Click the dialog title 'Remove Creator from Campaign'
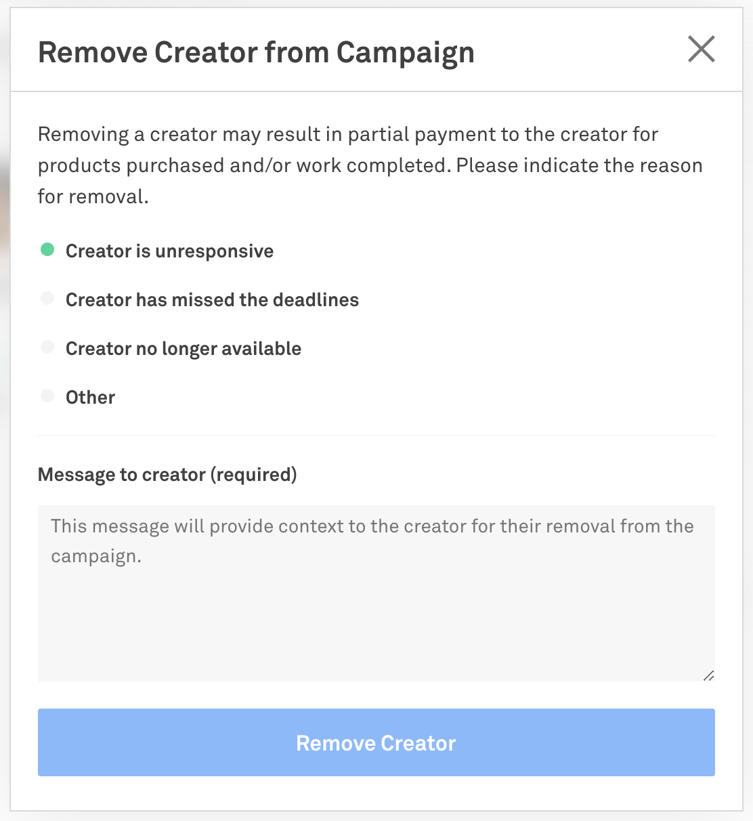 256,51
